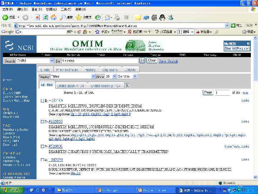This screenshot has width=258, height=194.
Task: Click the Mail envelope toolbar icon
Action: 107,17
